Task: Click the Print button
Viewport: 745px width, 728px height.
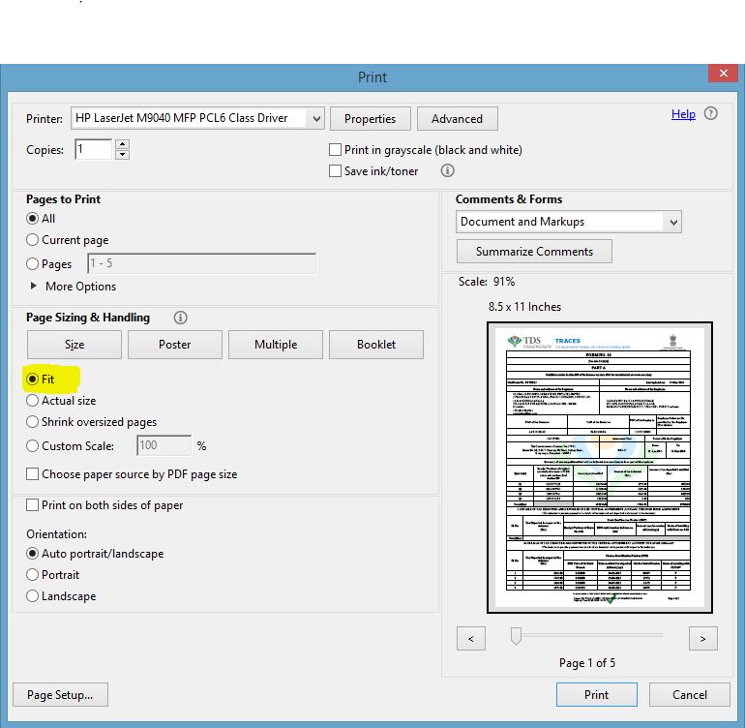Action: pos(597,695)
